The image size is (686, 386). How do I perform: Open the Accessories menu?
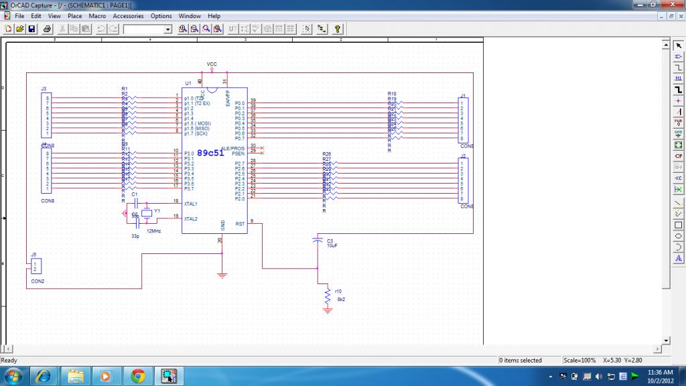pos(128,15)
